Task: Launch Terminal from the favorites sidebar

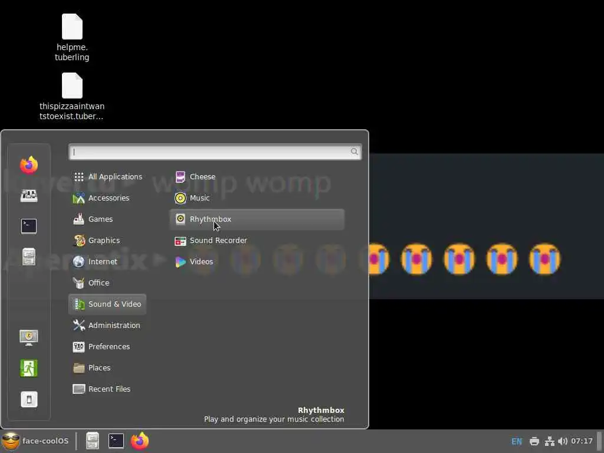Action: (29, 226)
